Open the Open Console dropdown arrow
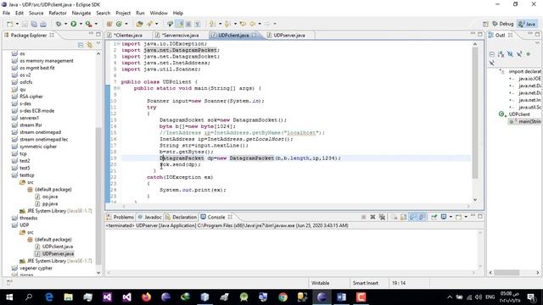543x305 pixels. [466, 217]
